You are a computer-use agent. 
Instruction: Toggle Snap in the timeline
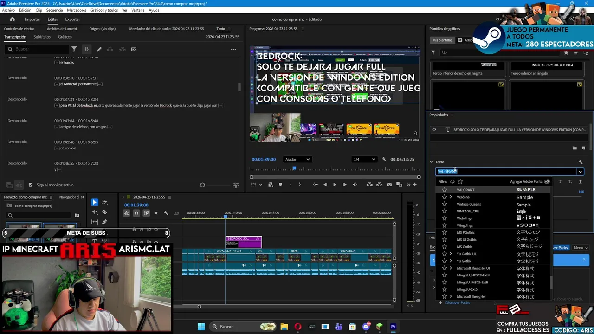pyautogui.click(x=136, y=213)
